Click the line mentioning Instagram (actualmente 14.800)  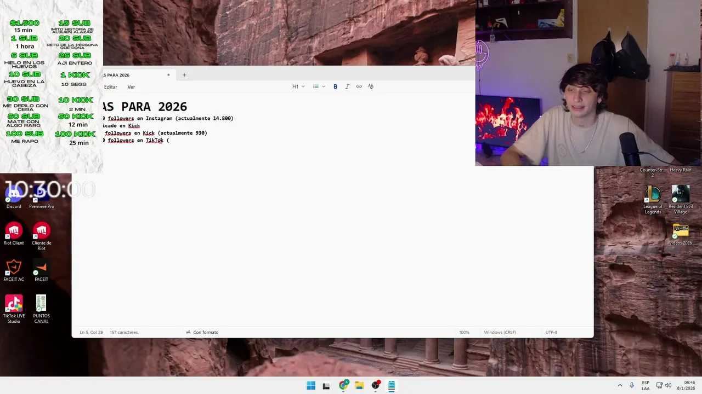click(x=168, y=118)
